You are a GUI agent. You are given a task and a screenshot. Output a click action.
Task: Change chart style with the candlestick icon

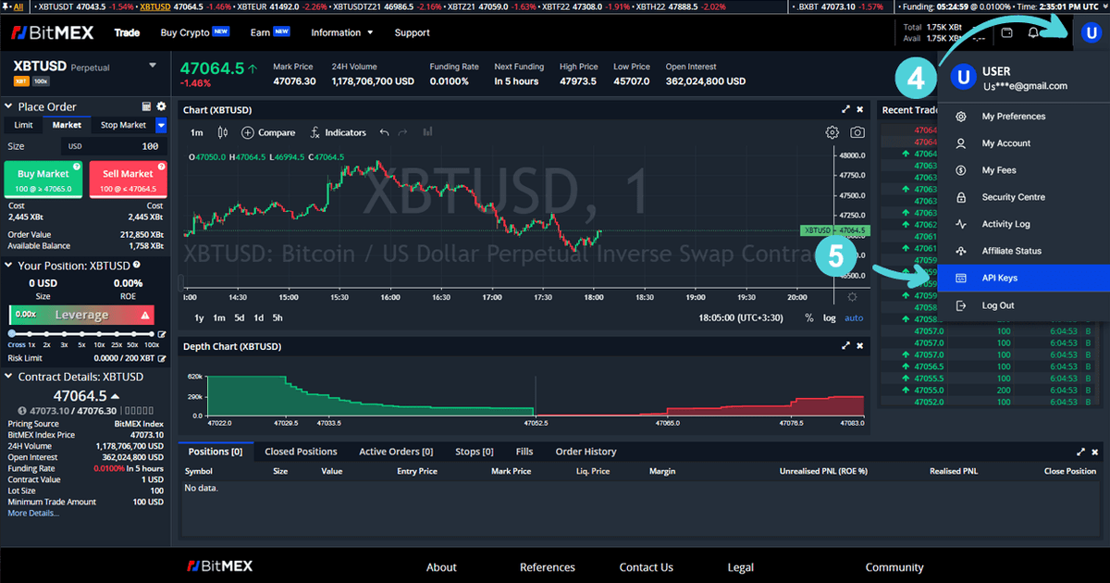[223, 132]
